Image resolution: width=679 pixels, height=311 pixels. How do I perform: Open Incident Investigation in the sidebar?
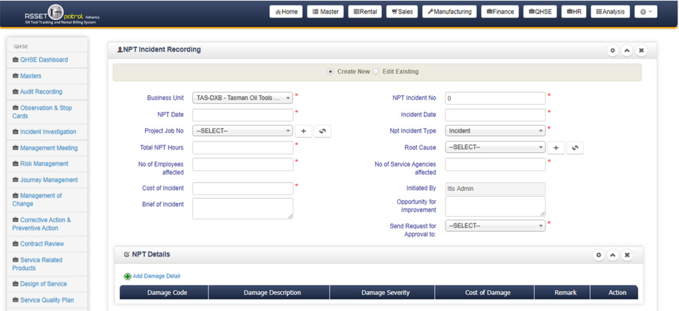pyautogui.click(x=48, y=132)
